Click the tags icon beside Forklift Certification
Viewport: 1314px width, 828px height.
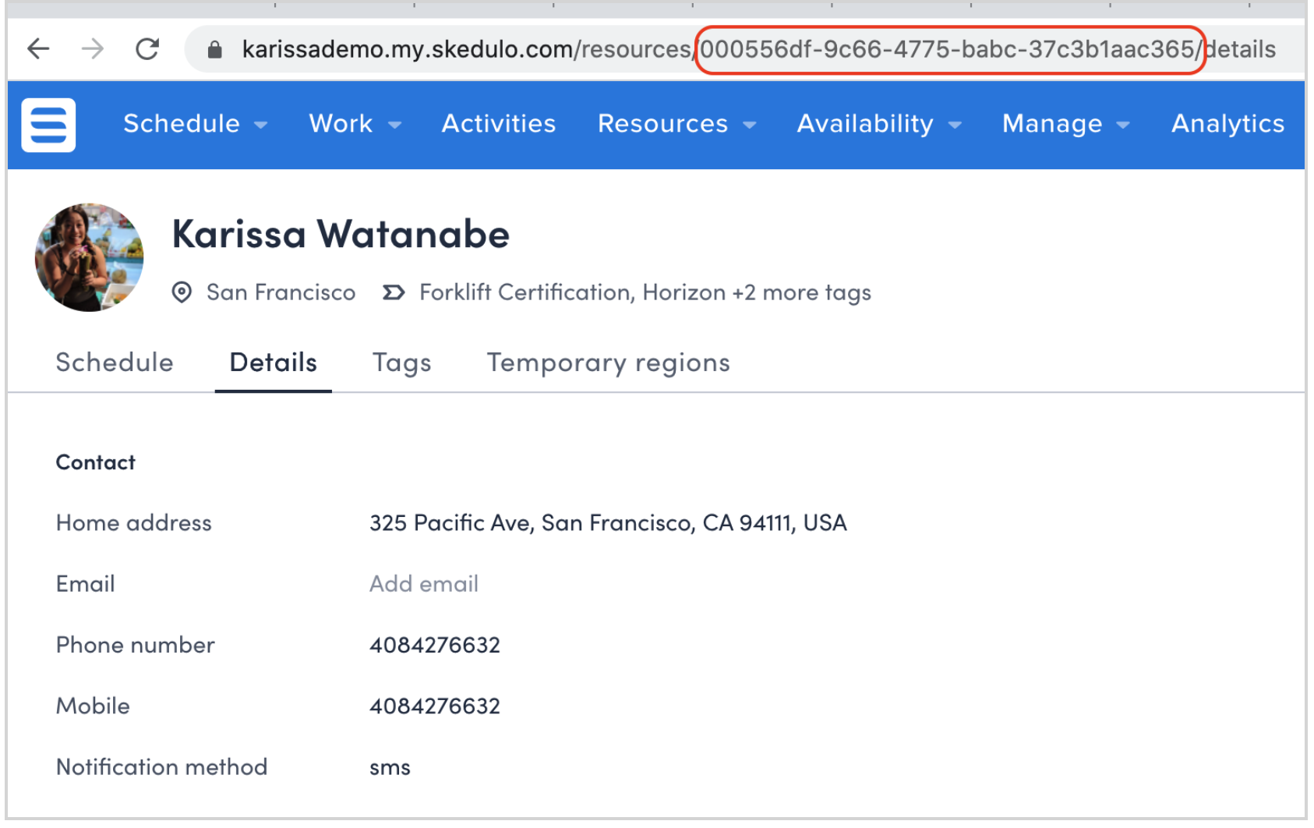pos(394,292)
